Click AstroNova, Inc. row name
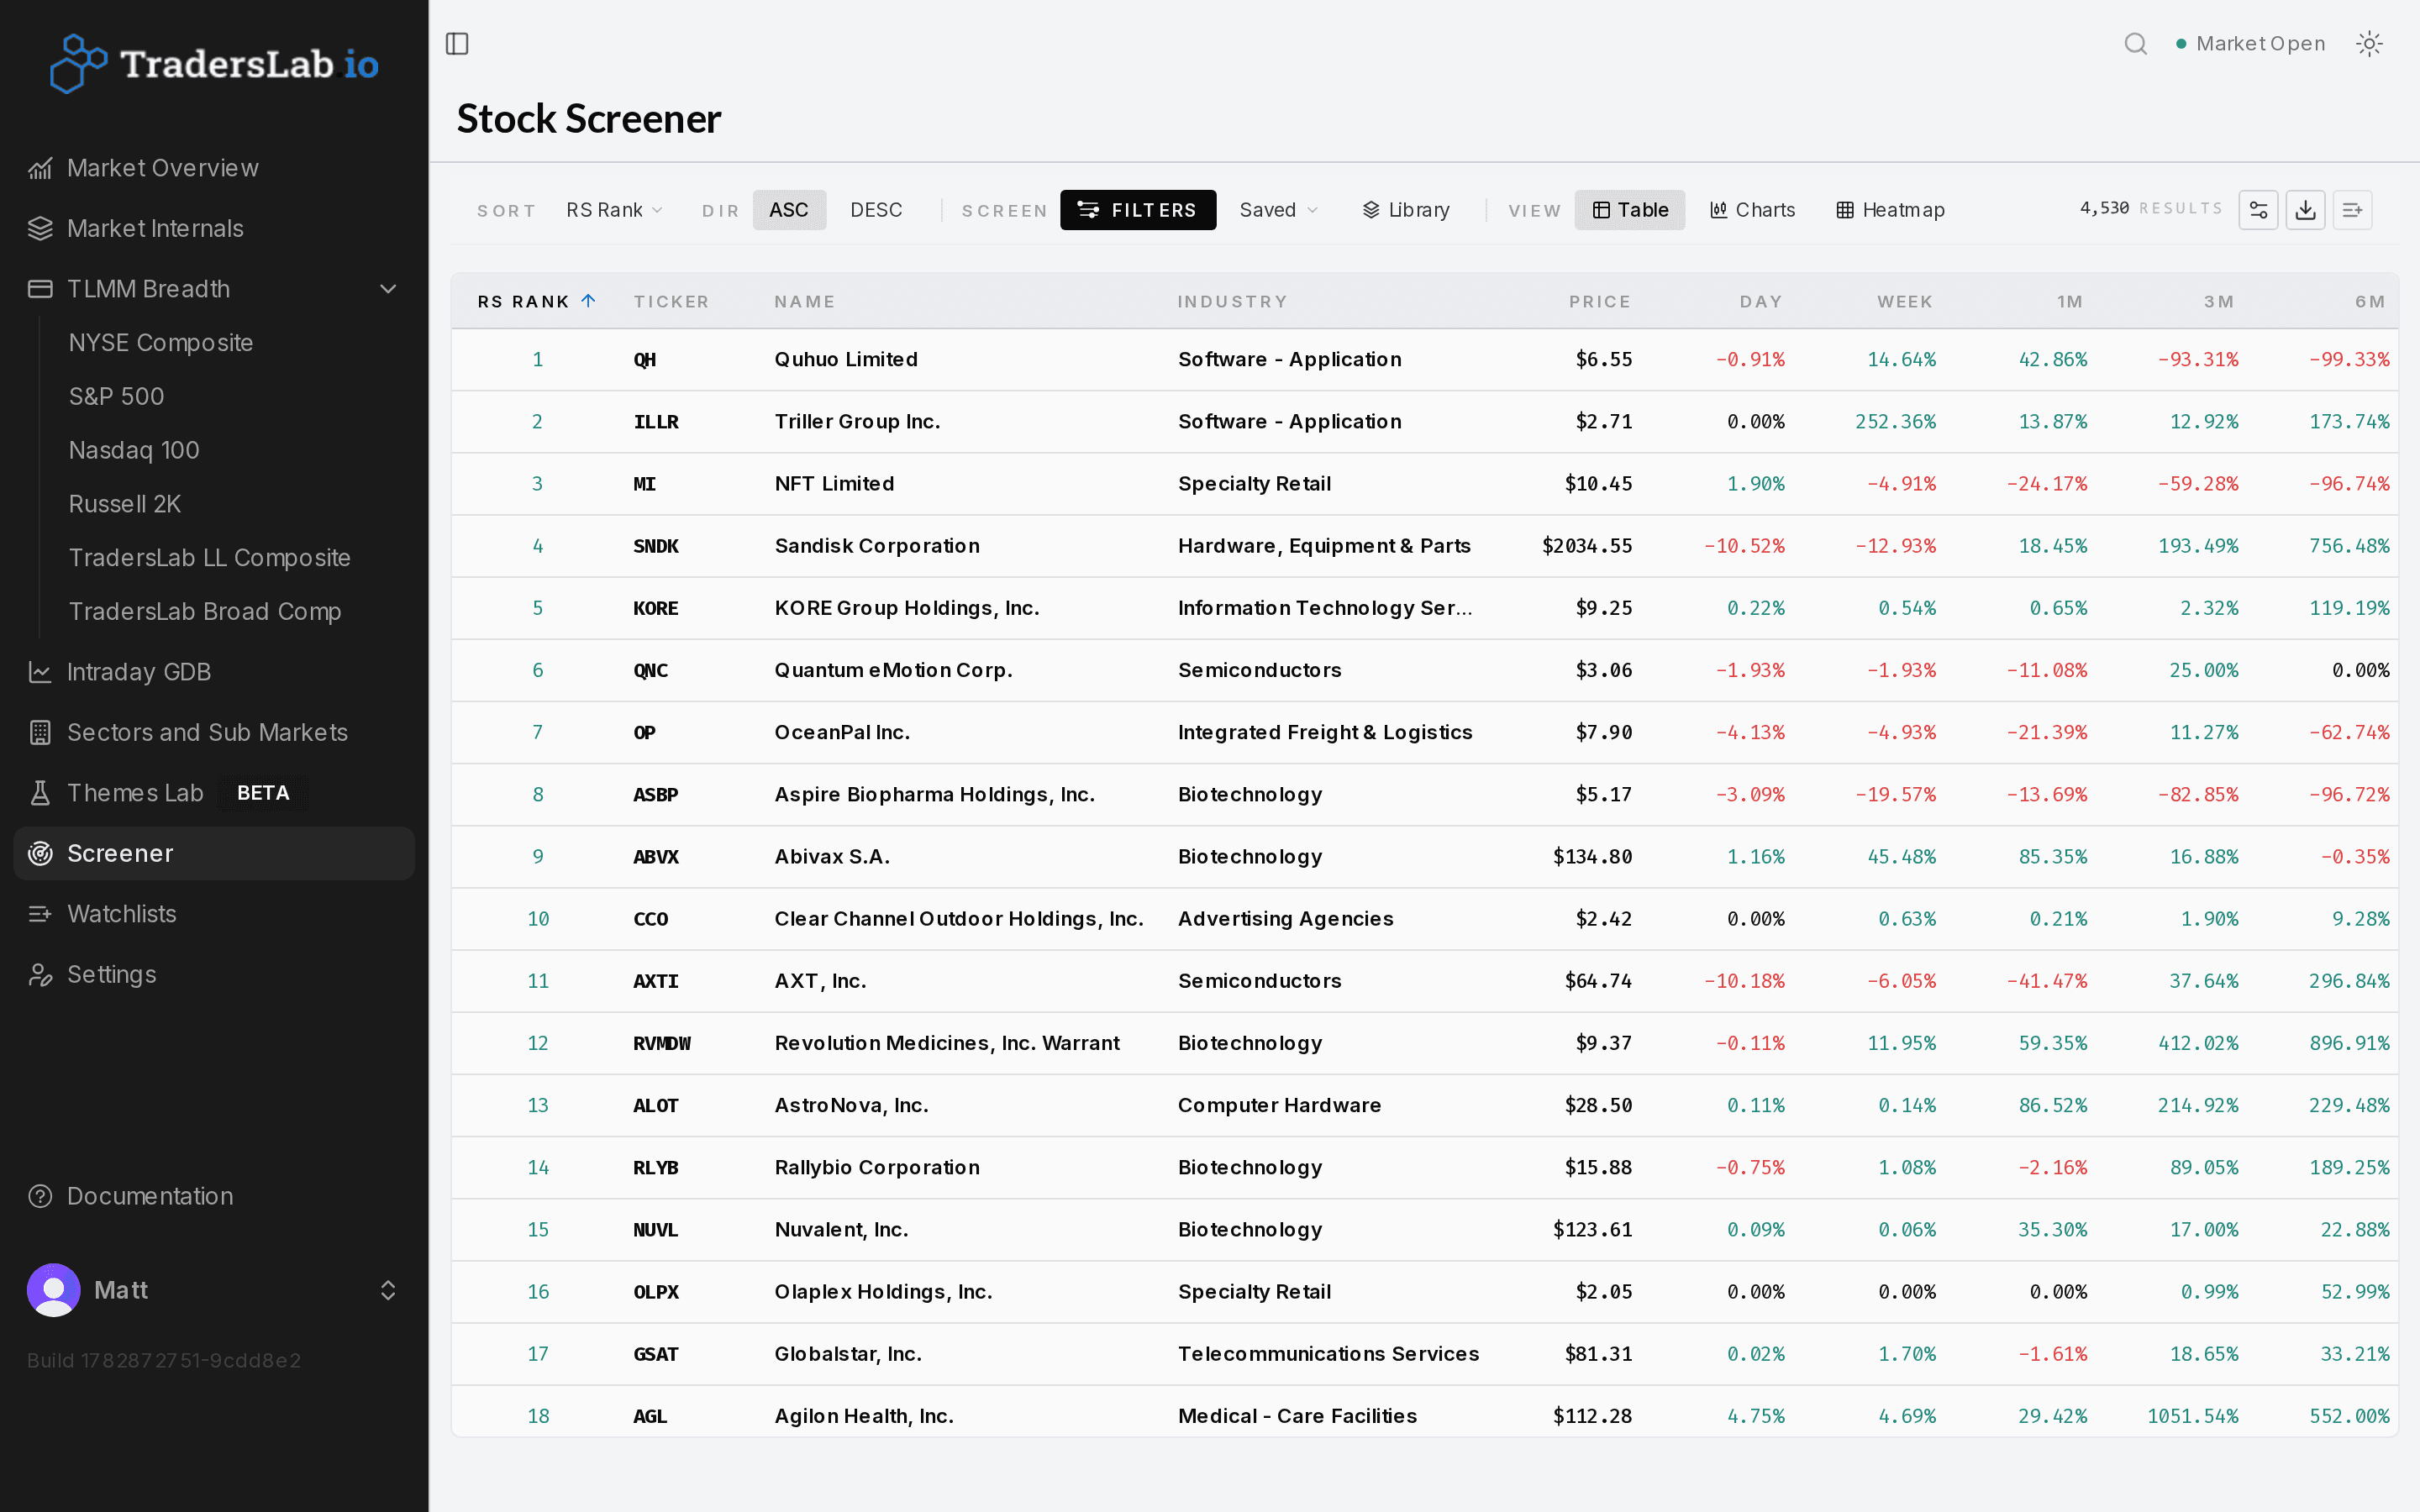 [852, 1106]
